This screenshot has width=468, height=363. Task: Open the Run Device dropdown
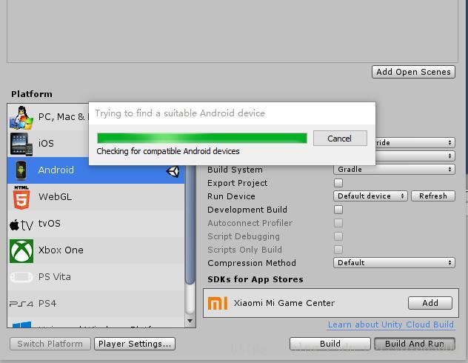370,196
